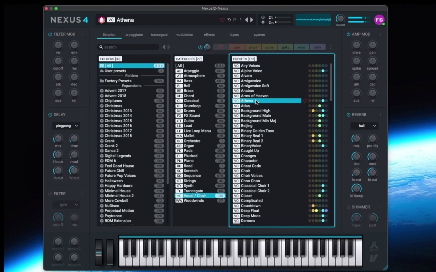Toggle the active tag button

pyautogui.click(x=269, y=47)
